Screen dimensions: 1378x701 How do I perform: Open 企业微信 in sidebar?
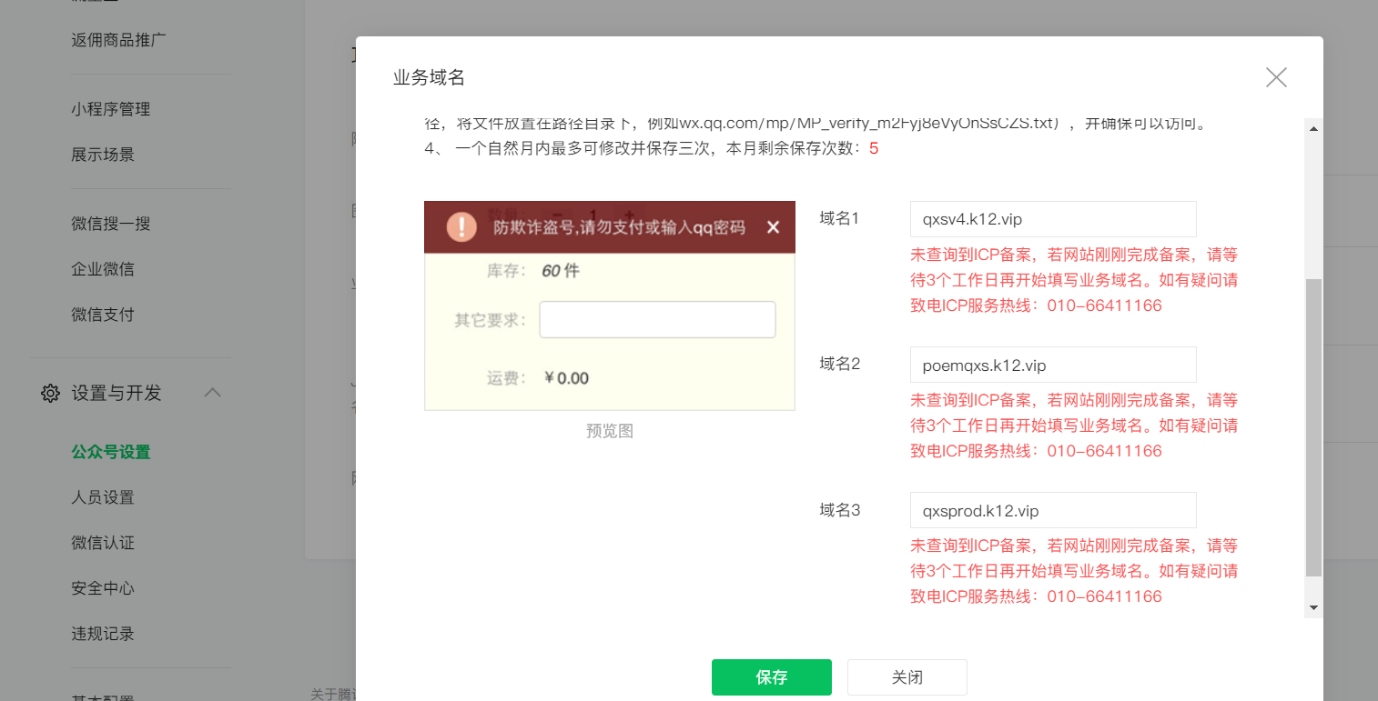coord(103,269)
